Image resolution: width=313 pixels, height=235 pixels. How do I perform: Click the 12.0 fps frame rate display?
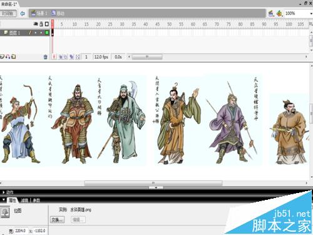coord(101,57)
